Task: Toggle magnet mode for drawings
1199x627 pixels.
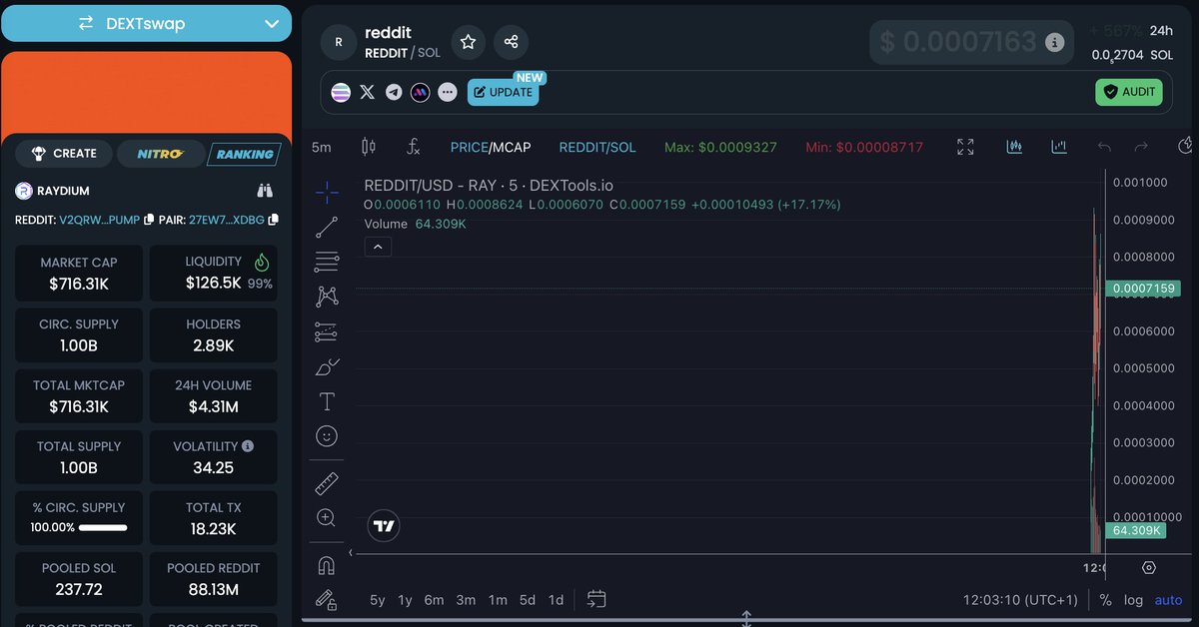Action: 326,565
